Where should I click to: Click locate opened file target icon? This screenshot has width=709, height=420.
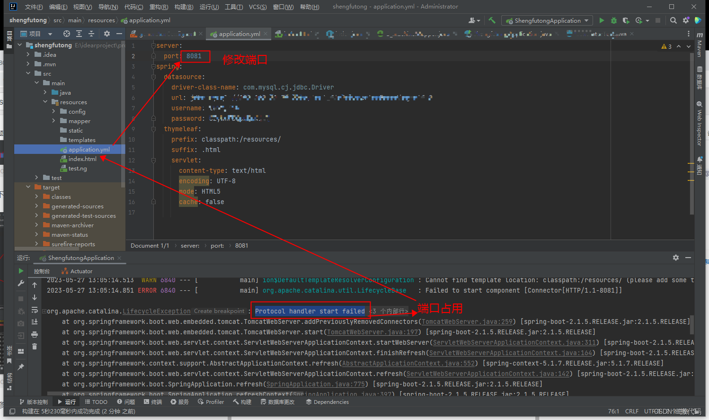coord(67,34)
